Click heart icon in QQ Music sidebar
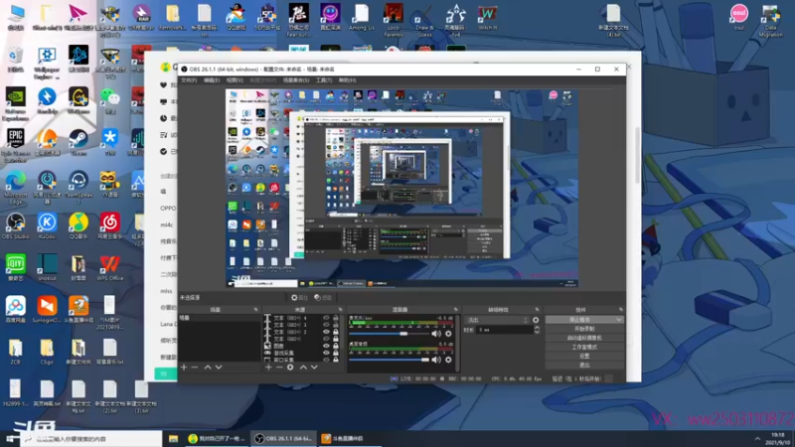Screen dimensions: 795x447 click(x=163, y=84)
